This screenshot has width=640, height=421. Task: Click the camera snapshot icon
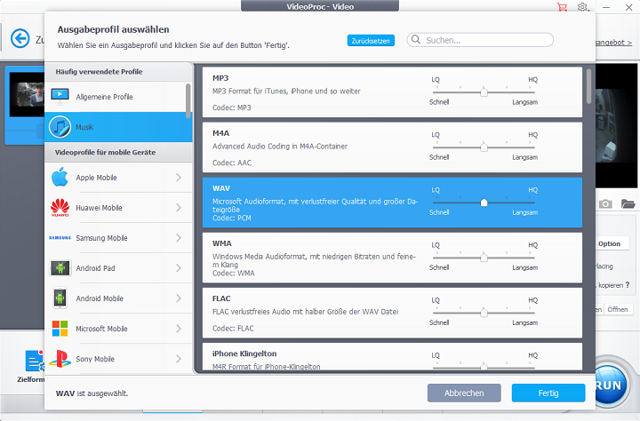[x=605, y=203]
